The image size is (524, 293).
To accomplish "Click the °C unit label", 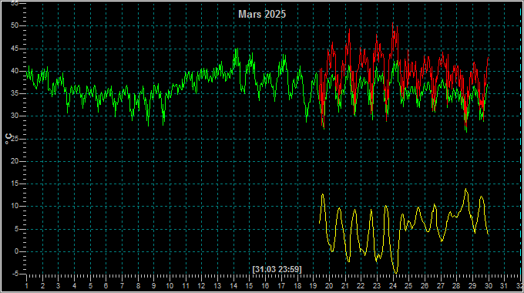I will click(8, 139).
